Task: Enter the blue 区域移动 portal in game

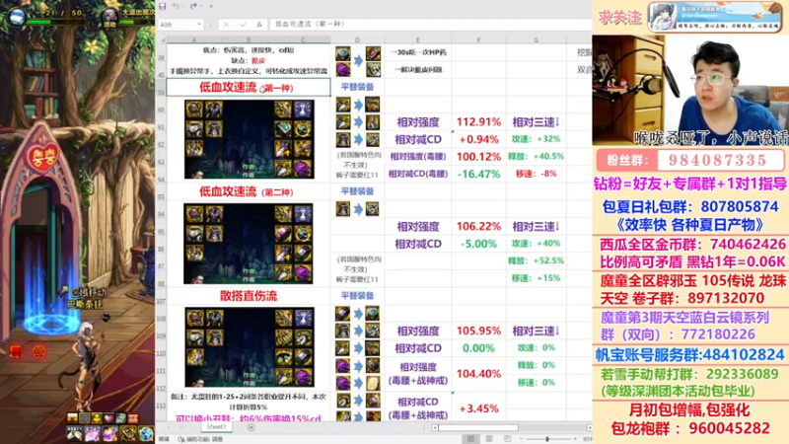Action: (x=50, y=323)
